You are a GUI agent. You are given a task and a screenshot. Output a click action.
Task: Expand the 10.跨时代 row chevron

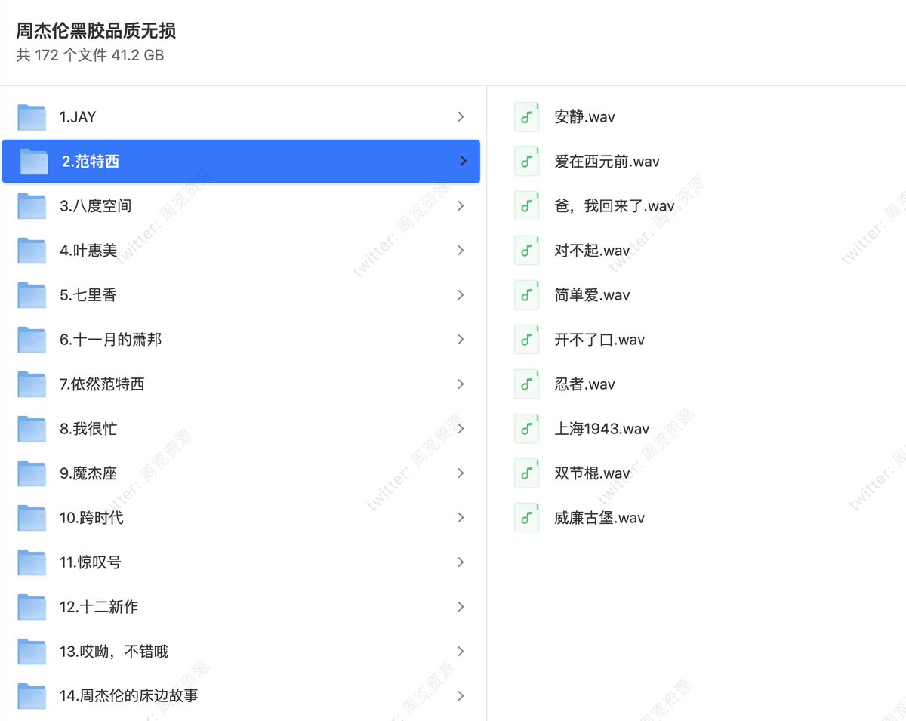pos(461,518)
